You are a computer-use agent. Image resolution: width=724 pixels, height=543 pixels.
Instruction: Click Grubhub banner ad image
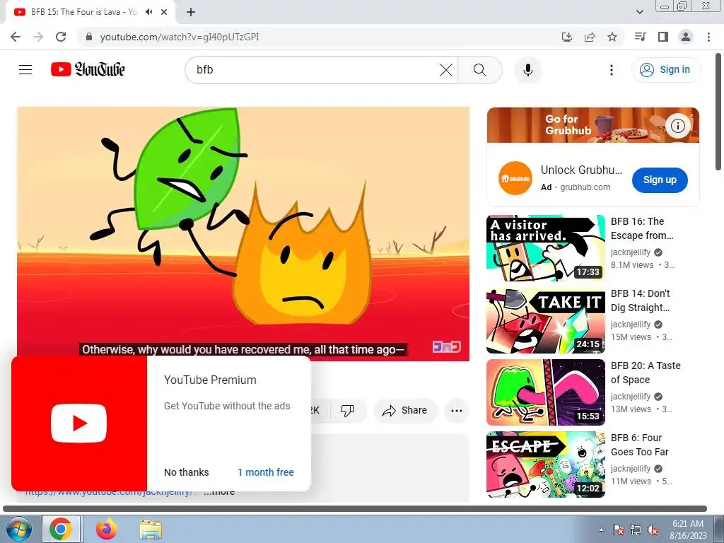coord(593,125)
